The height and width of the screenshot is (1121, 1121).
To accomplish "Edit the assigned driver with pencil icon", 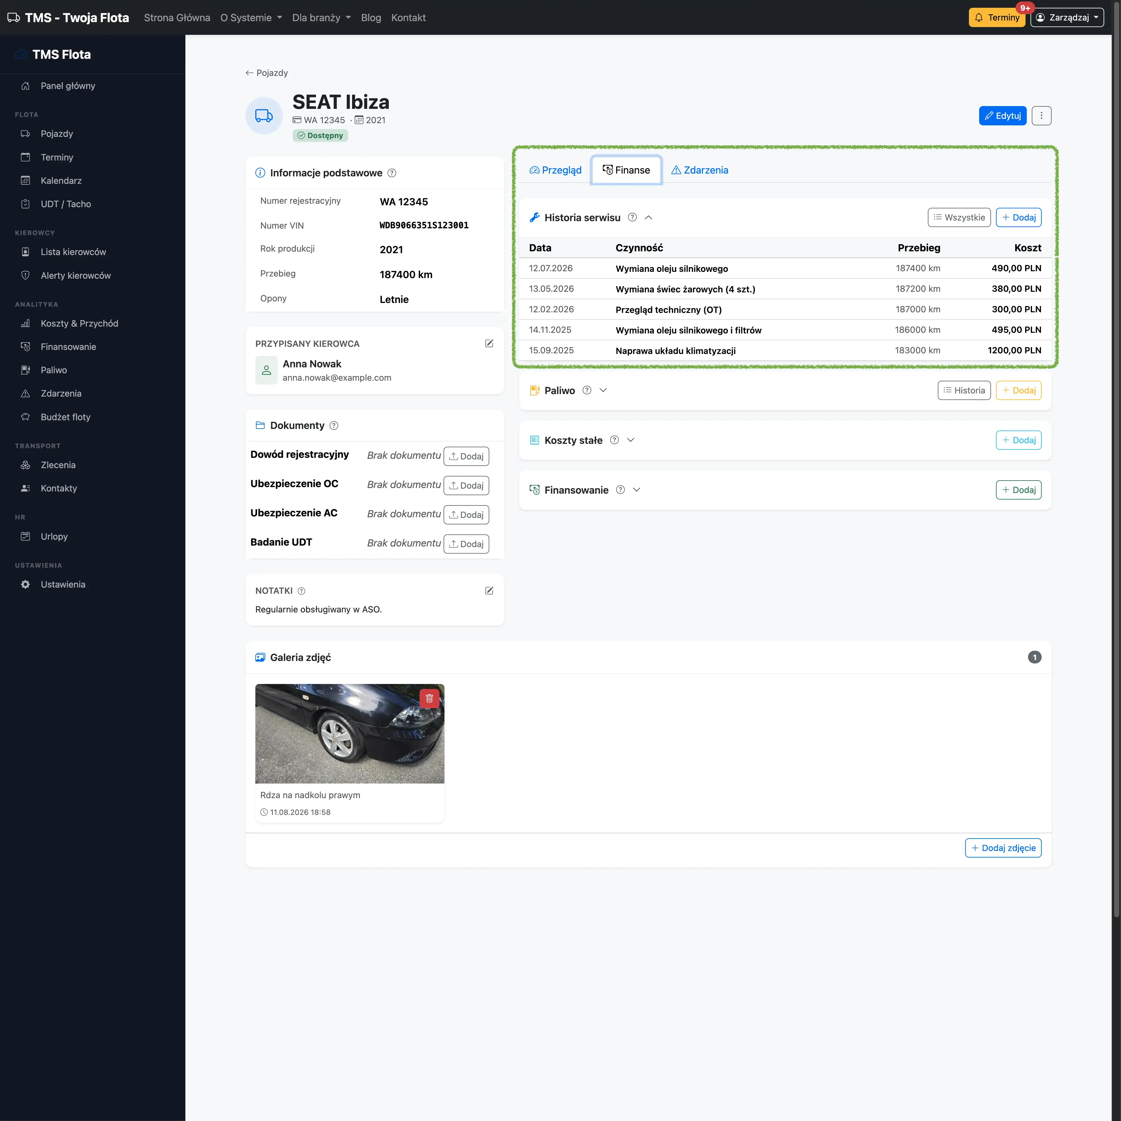I will click(x=489, y=343).
